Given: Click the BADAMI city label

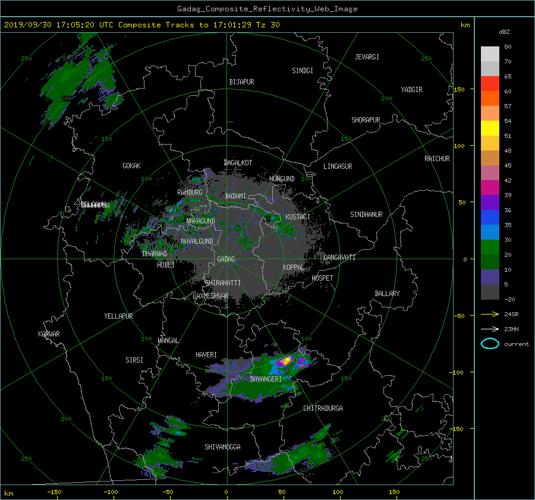Looking at the screenshot, I should click(235, 196).
